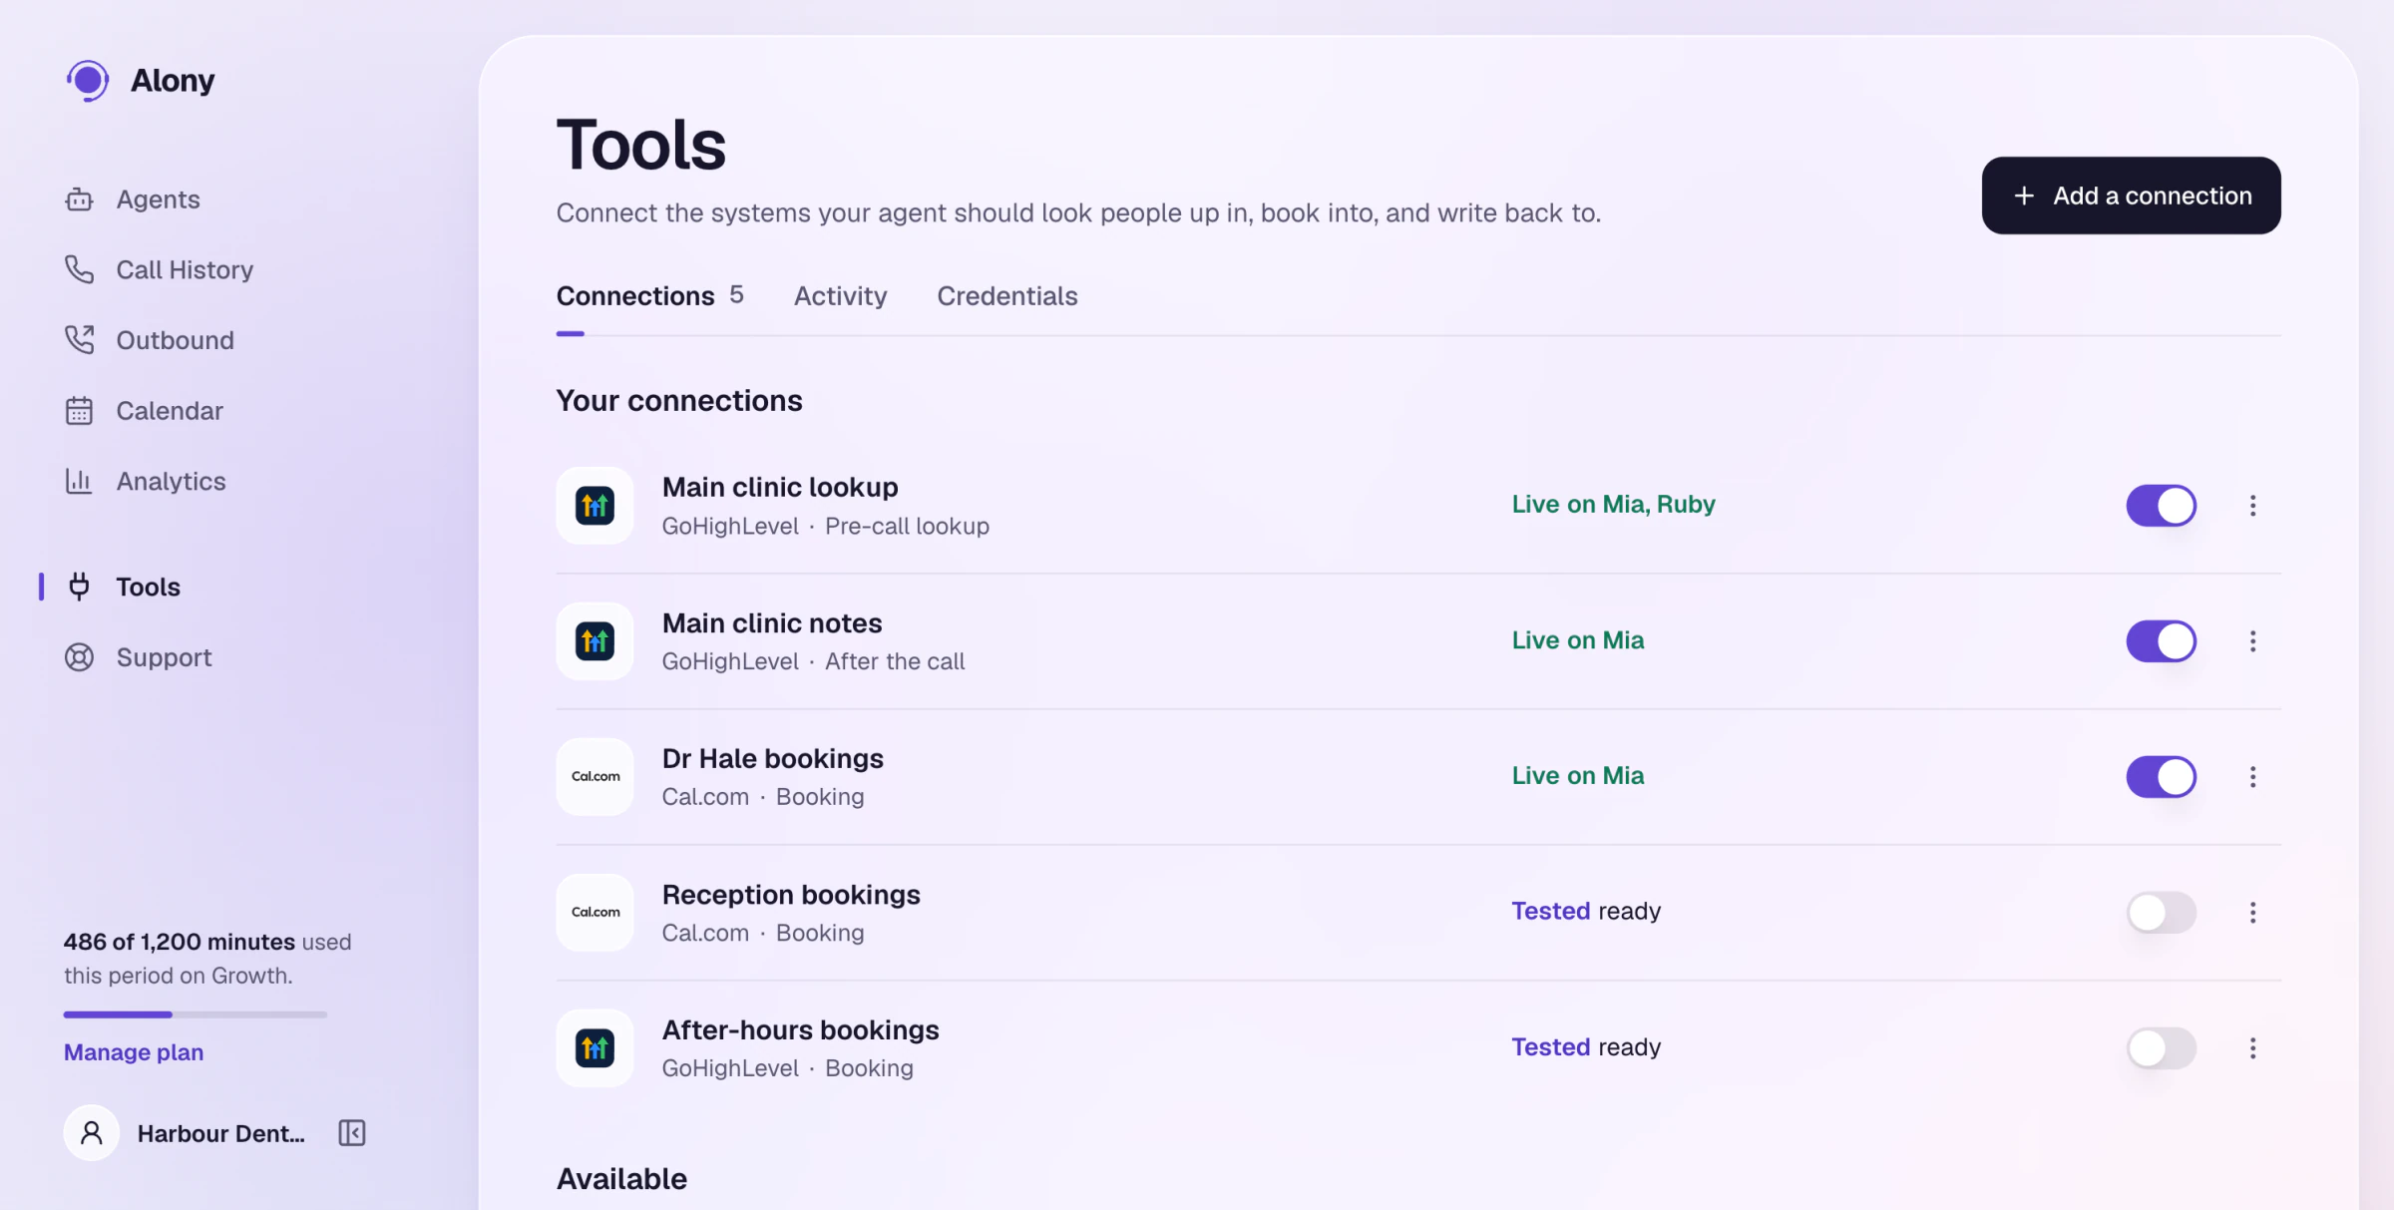
Task: Open Analytics via its bar chart icon
Action: tap(79, 481)
